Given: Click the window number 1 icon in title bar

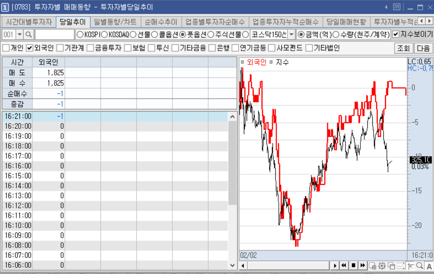Looking at the screenshot, I should pos(5,7).
